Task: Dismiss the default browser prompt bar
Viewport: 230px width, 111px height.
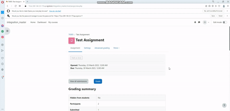Action: tap(227, 11)
